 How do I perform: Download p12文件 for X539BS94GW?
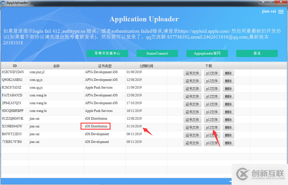[x=212, y=127]
